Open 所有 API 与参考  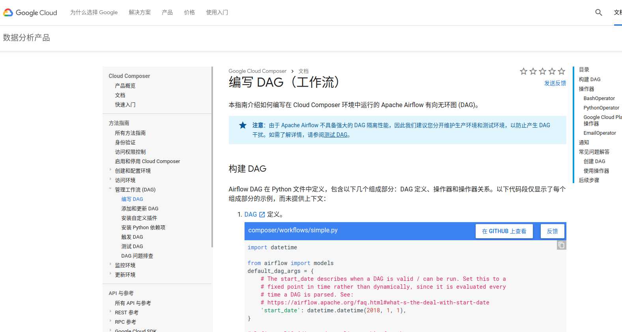tap(133, 303)
